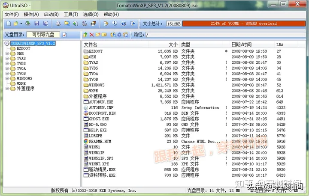Click the green Up folder arrow icon
This screenshot has width=309, height=196.
[85, 35]
